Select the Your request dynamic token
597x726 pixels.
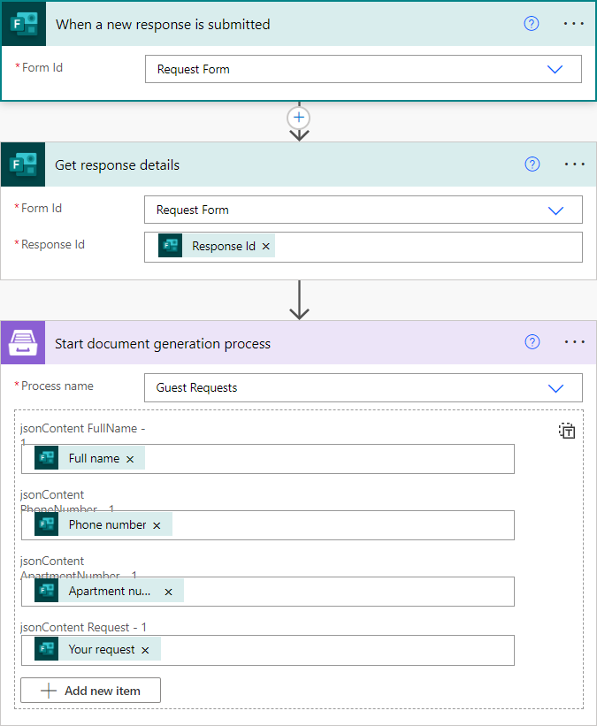[x=97, y=649]
